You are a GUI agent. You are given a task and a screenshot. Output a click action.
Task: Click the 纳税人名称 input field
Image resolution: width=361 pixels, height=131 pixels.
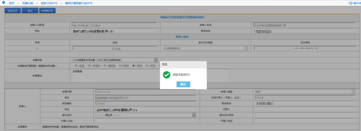[304, 25]
